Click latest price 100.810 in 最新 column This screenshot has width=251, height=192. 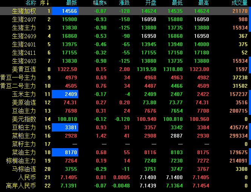click(x=67, y=119)
